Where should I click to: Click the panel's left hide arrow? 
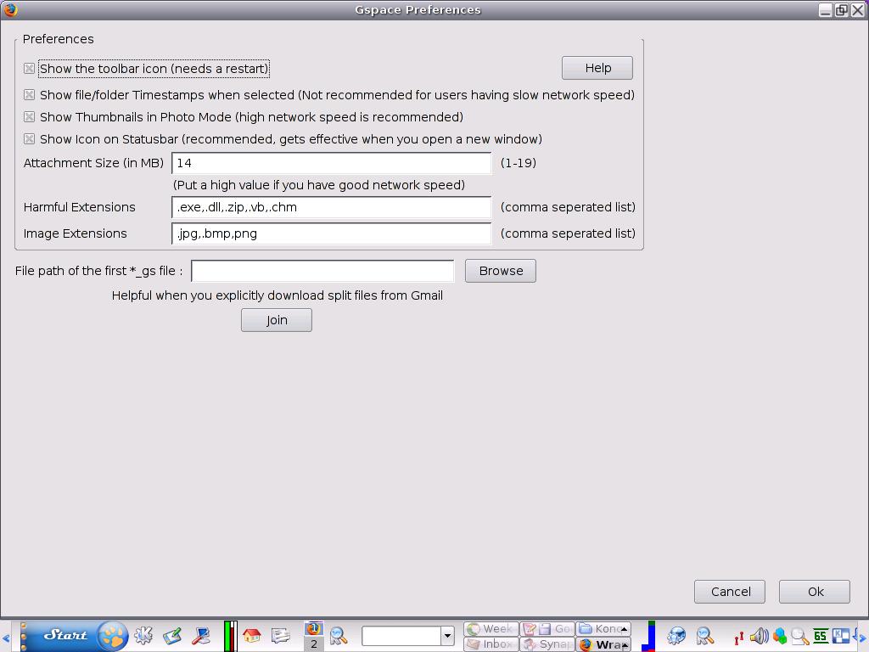click(6, 638)
